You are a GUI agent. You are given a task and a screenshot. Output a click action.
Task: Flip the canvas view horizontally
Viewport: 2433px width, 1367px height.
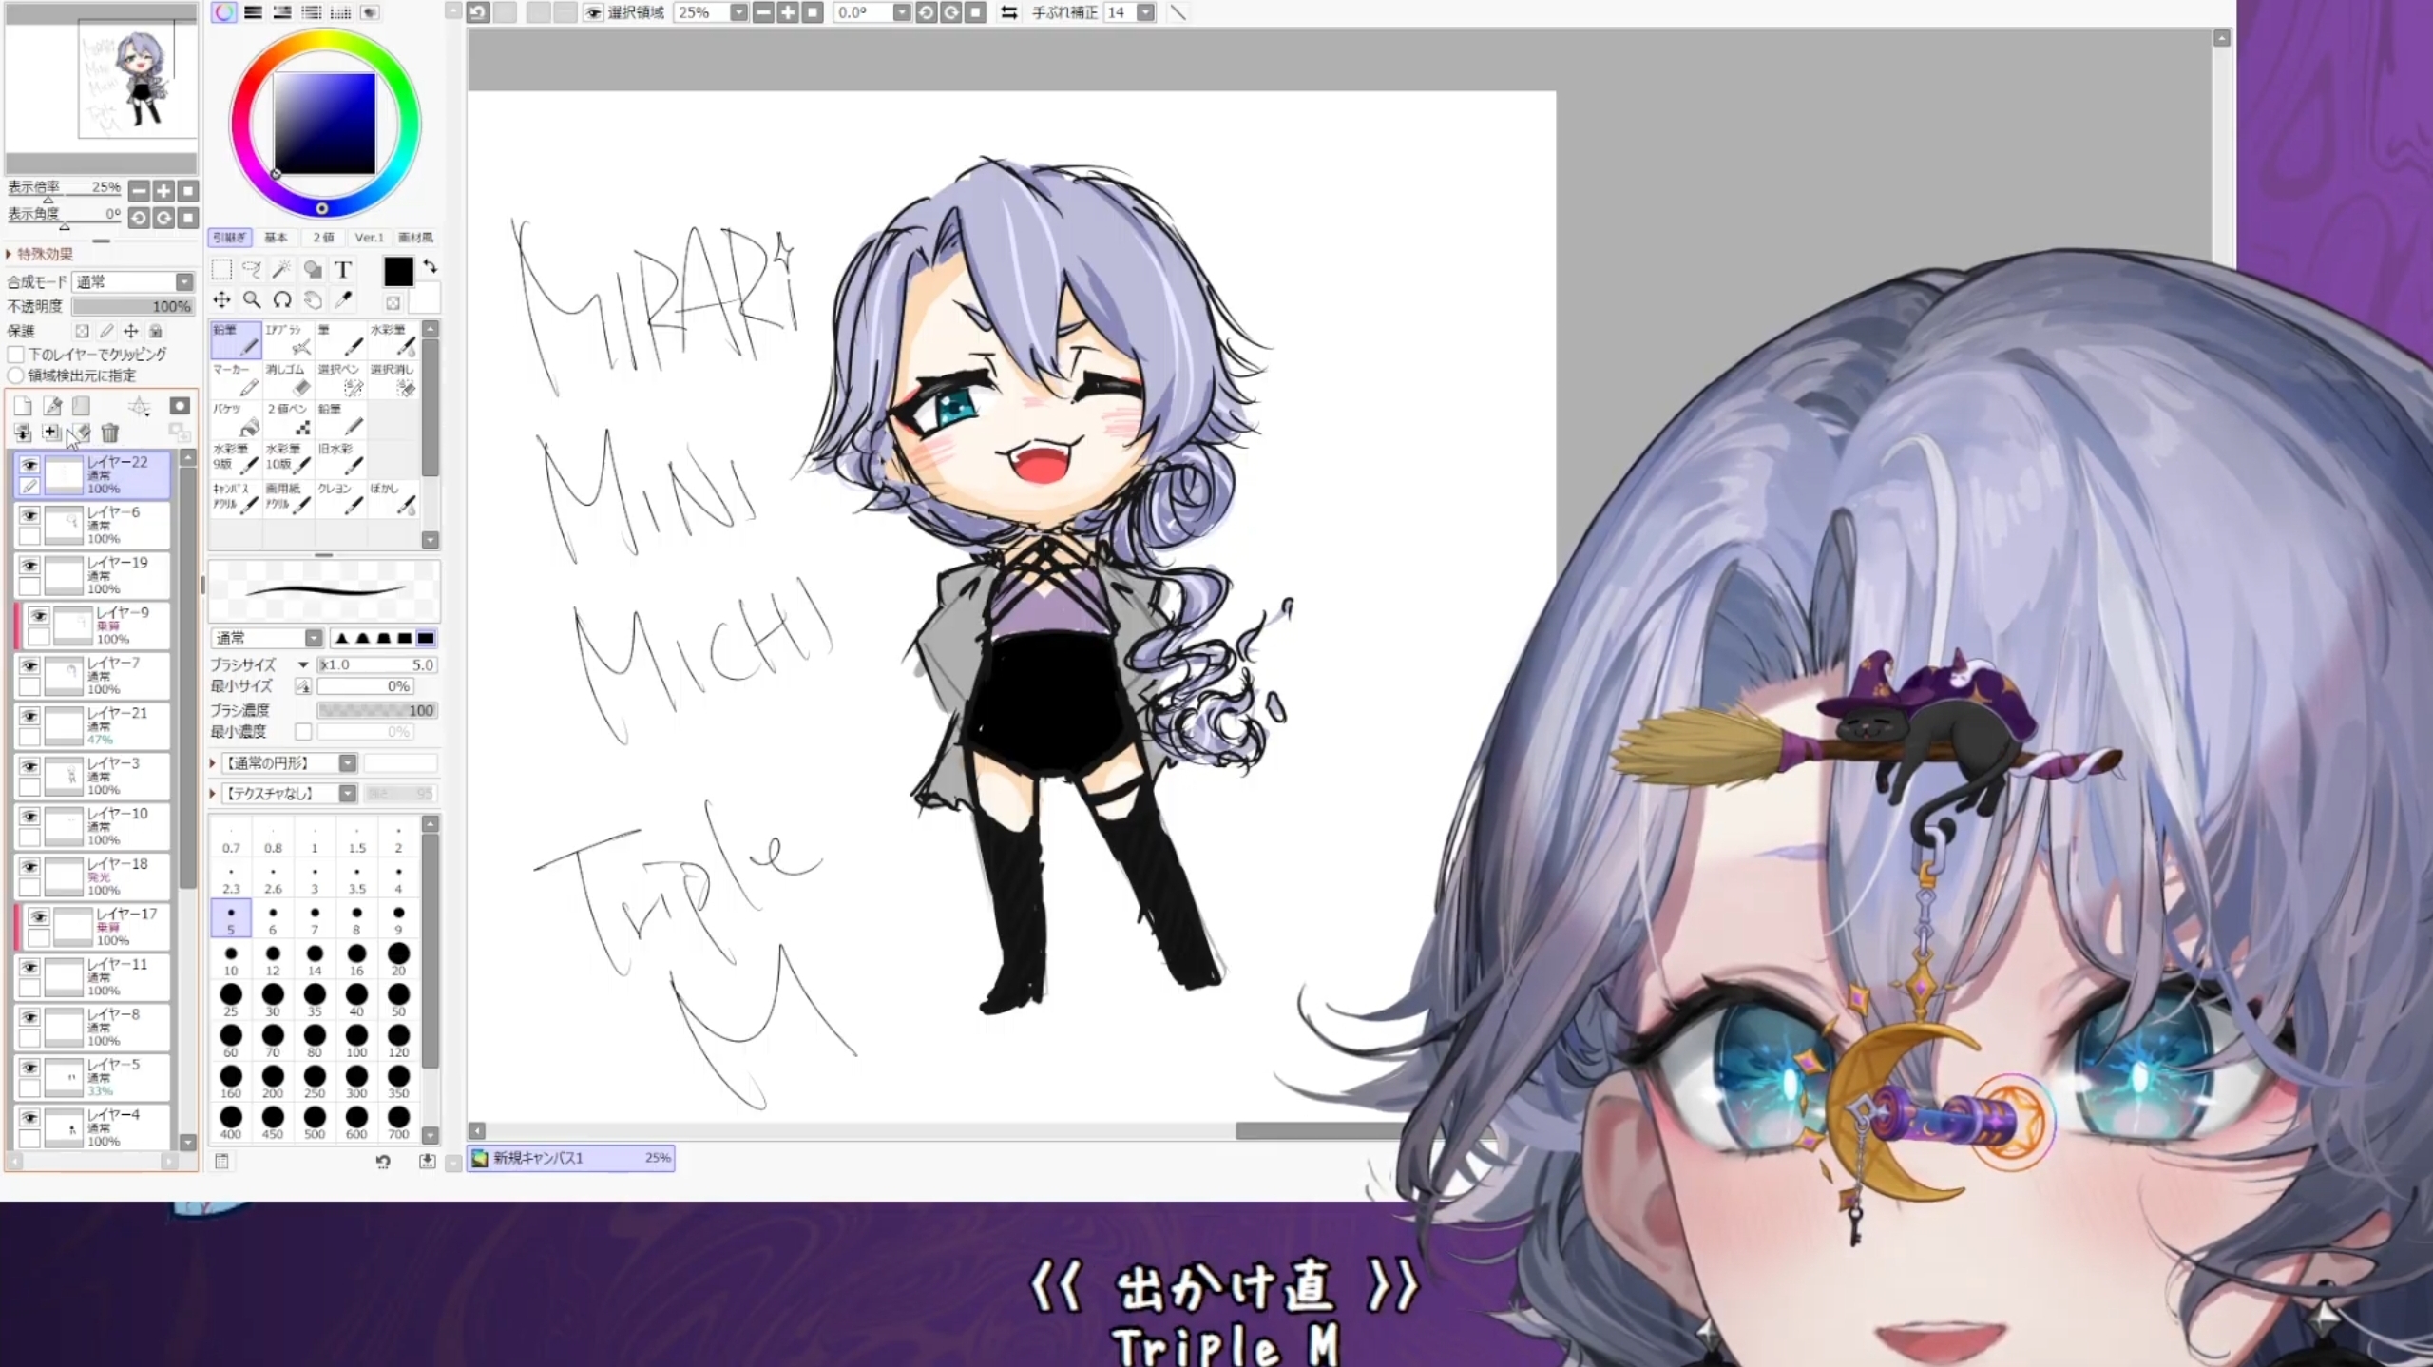[1009, 12]
